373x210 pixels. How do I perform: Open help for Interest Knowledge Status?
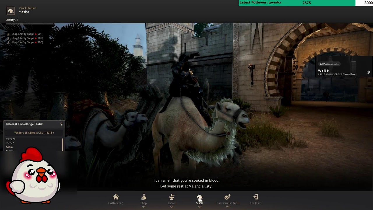61,124
